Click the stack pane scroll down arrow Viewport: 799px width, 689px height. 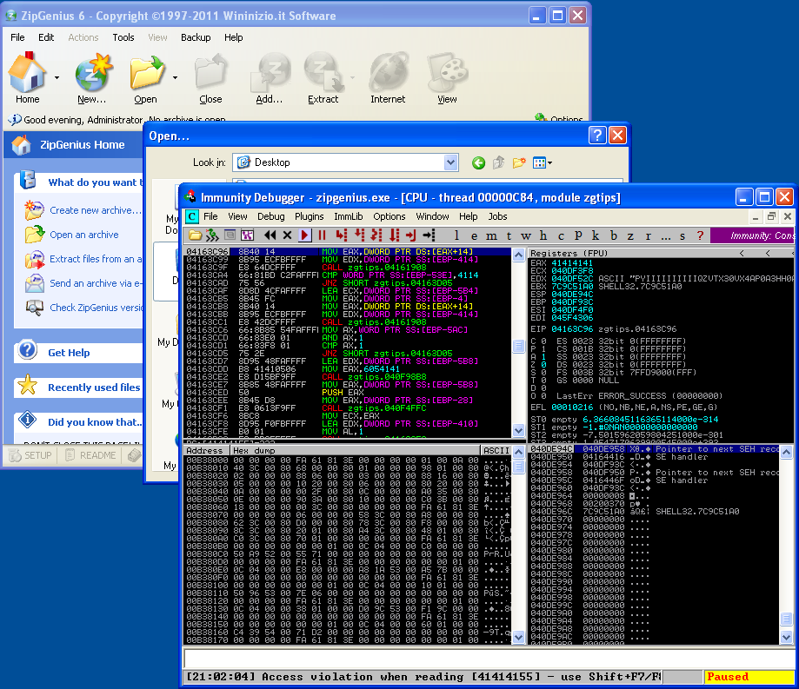786,637
